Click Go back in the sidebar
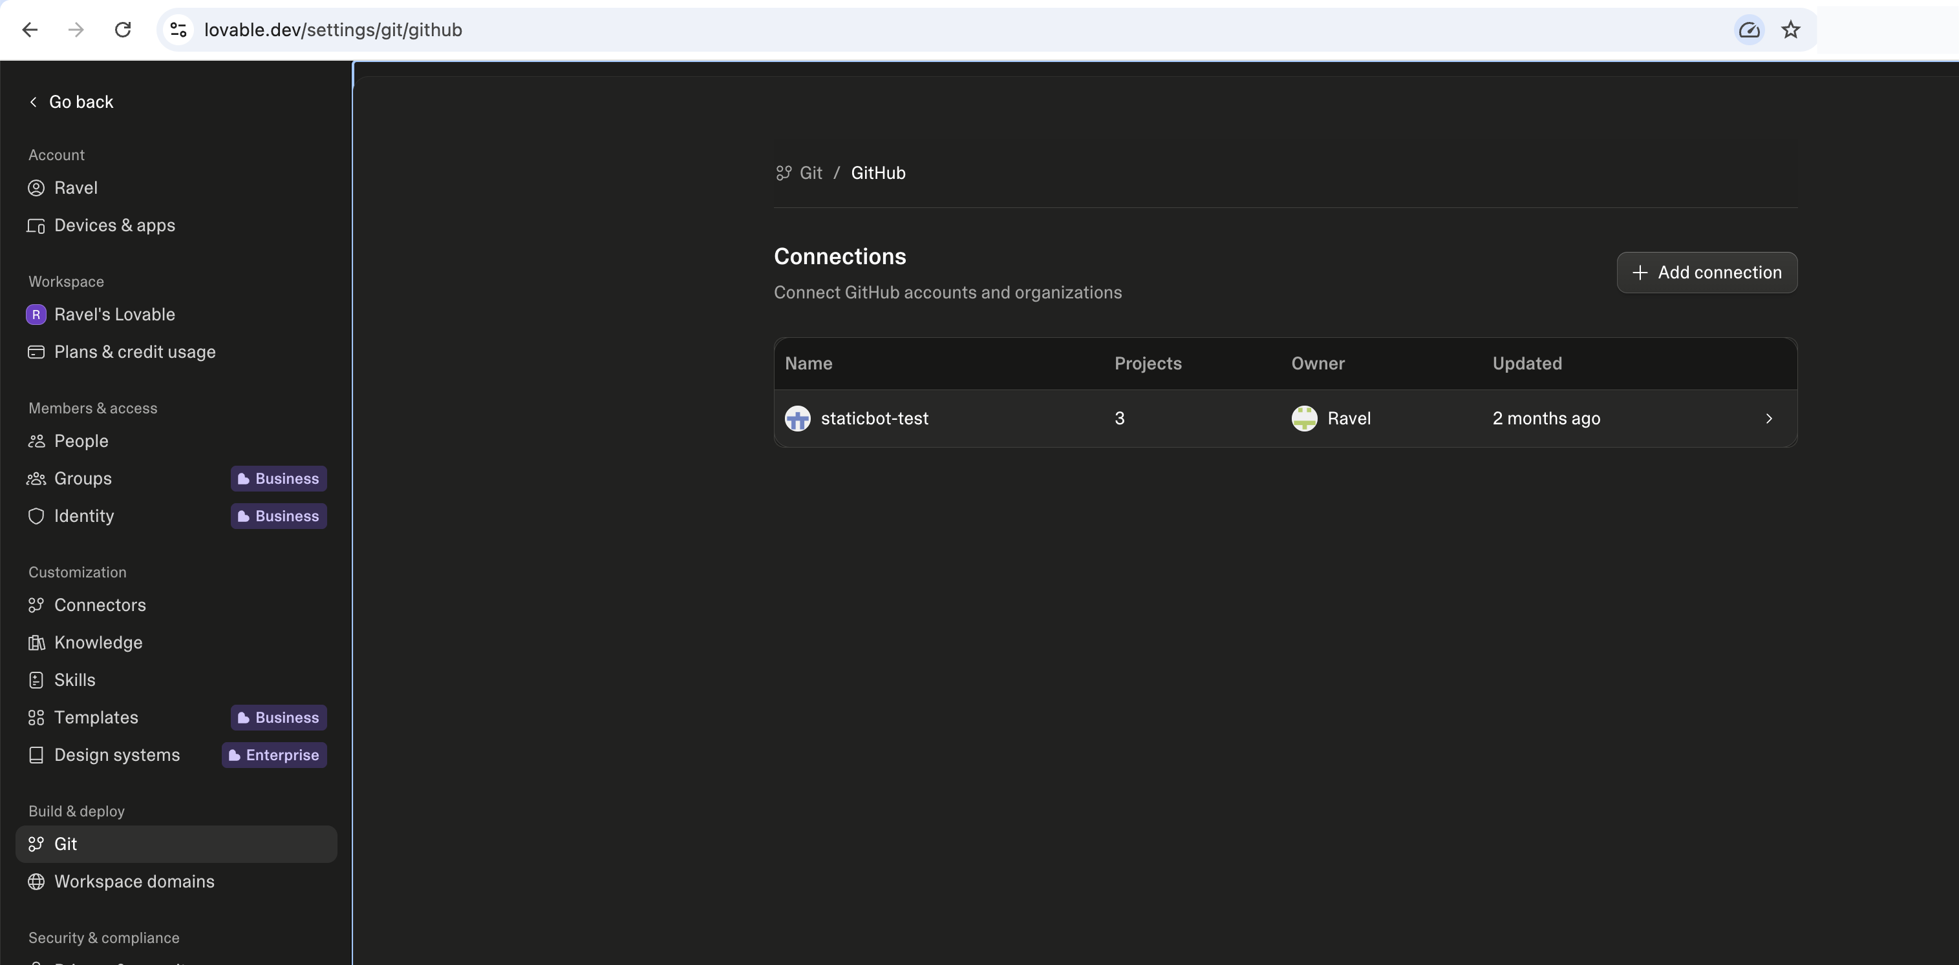This screenshot has height=965, width=1959. click(x=70, y=102)
